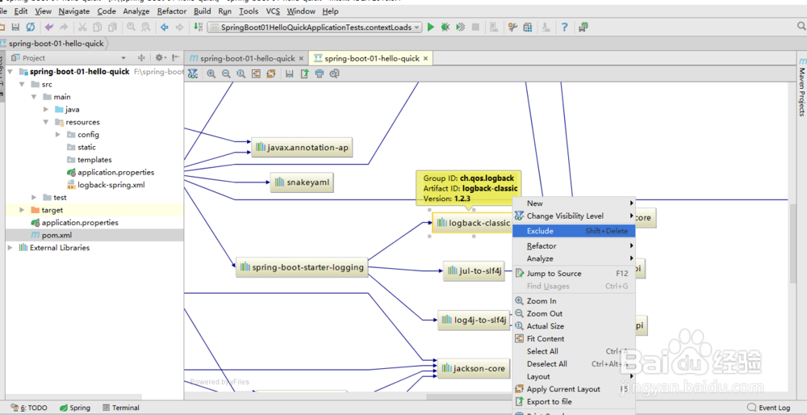The height and width of the screenshot is (415, 807).
Task: Switch to the first spring-boot-01-hello-quick editor tab
Action: pyautogui.click(x=247, y=59)
